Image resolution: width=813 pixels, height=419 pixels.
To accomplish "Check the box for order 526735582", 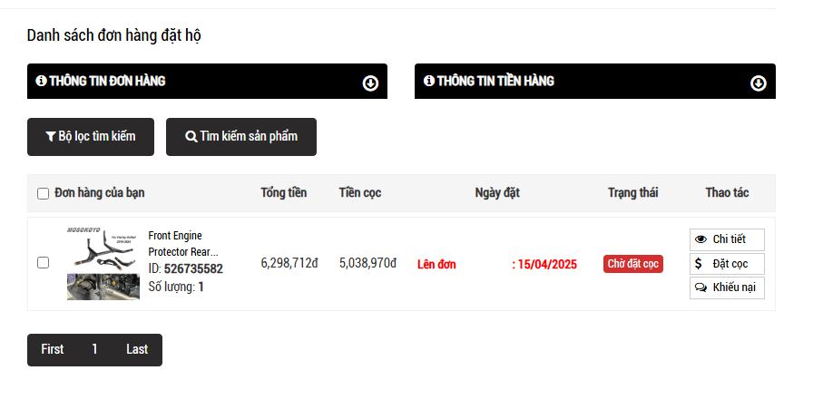I will point(43,263).
